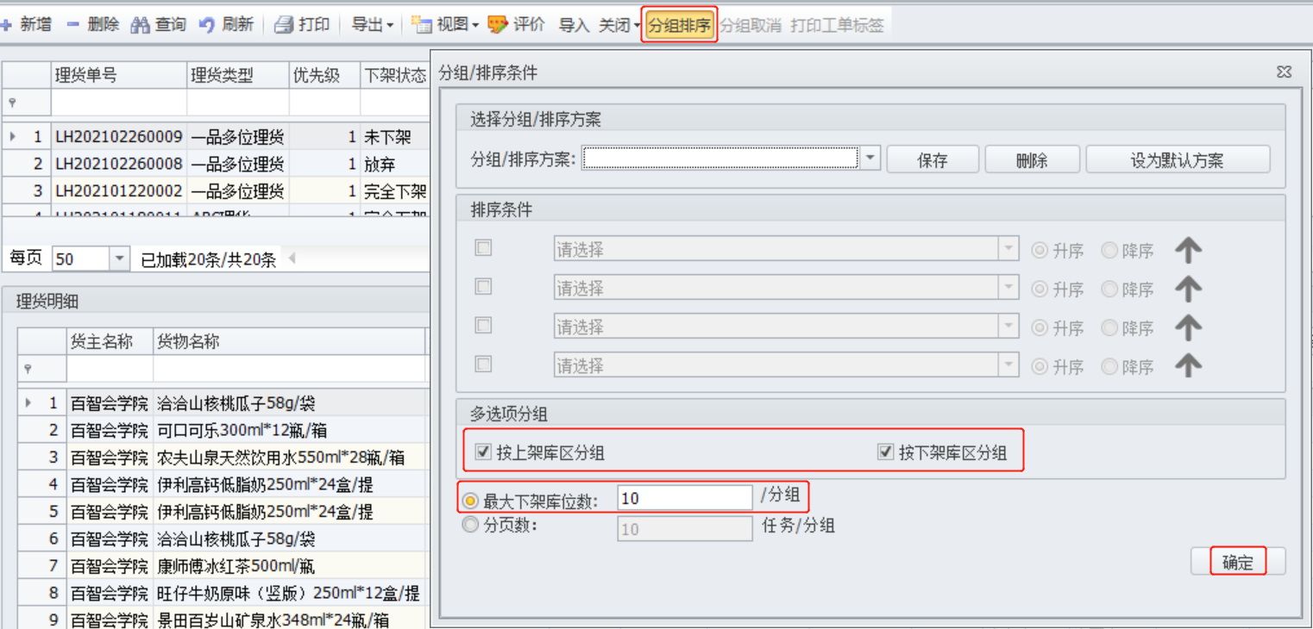
Task: Click the 确定 confirm button
Action: coord(1237,563)
